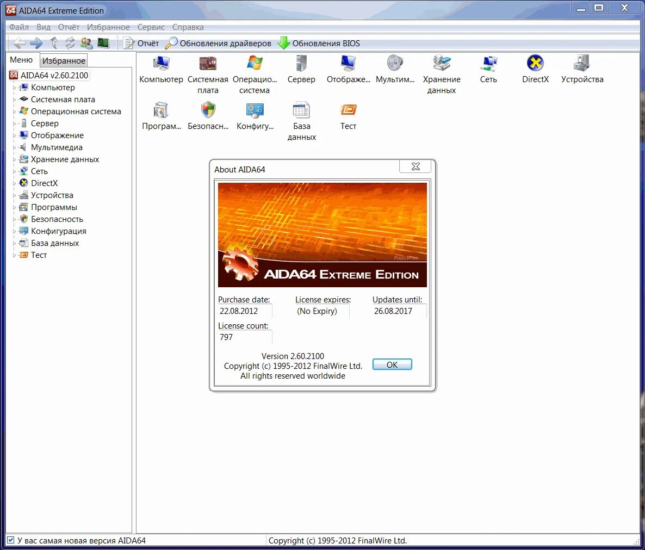
Task: Open the Отчёт menu in menu bar
Action: [x=69, y=27]
